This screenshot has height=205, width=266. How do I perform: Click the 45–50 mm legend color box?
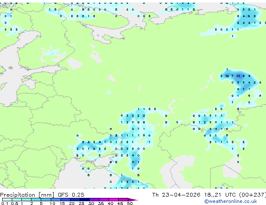pos(123,200)
